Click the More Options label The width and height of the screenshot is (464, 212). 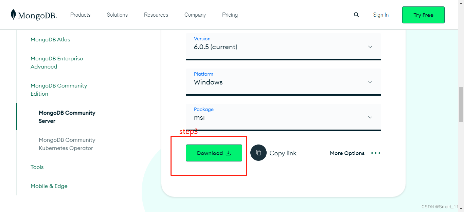coord(347,153)
